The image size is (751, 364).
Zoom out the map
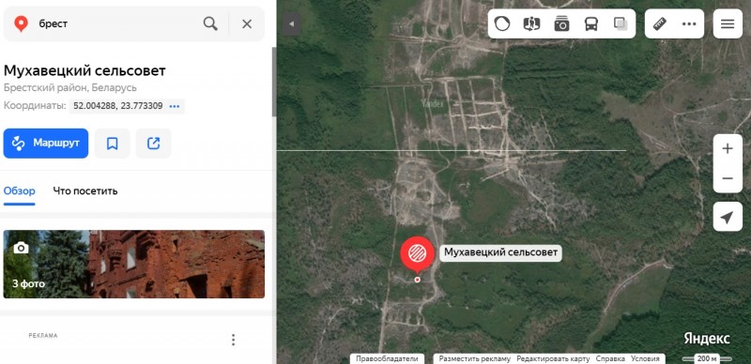point(728,178)
